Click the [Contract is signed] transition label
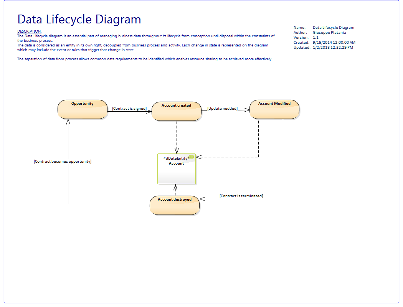This screenshot has height=307, width=403. coord(129,109)
